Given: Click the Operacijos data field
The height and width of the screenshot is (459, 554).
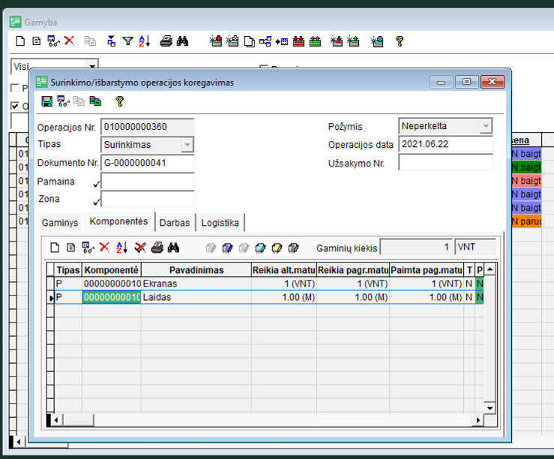Looking at the screenshot, I should point(445,144).
